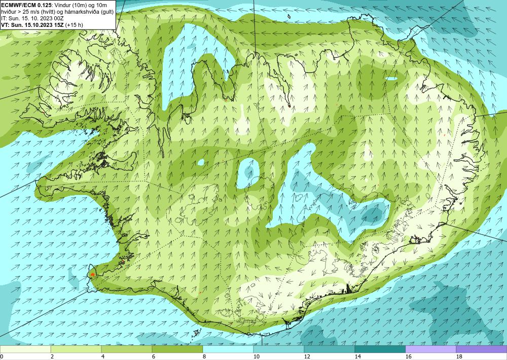Image resolution: width=507 pixels, height=360 pixels.
Task: Click the 0–2 m/s pale yellow legend swatch
Action: (25, 349)
